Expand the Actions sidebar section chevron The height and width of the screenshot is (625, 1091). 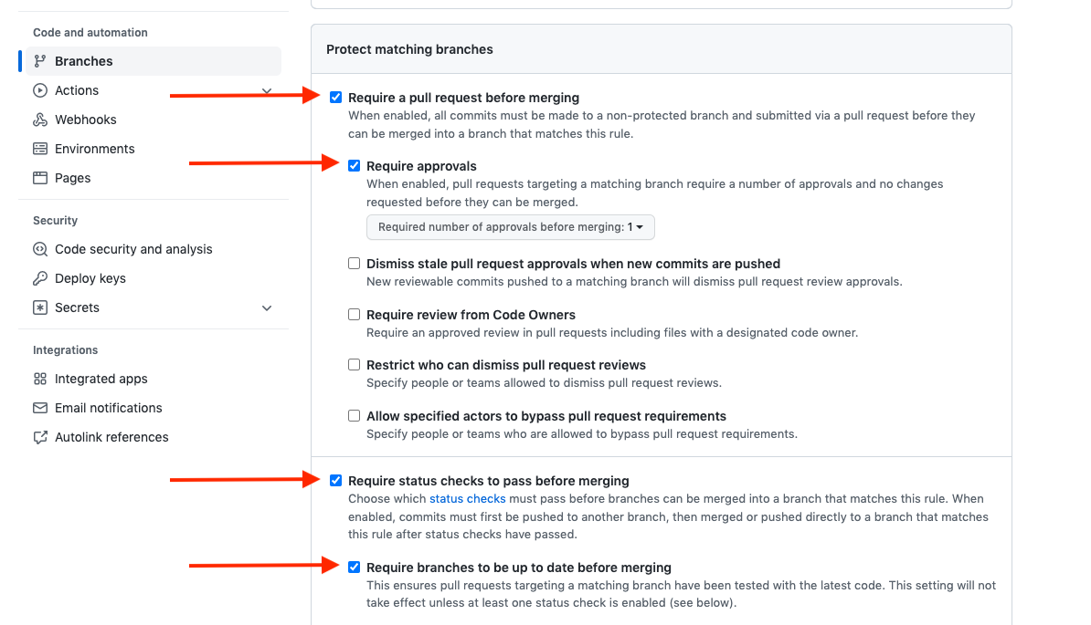(x=267, y=90)
